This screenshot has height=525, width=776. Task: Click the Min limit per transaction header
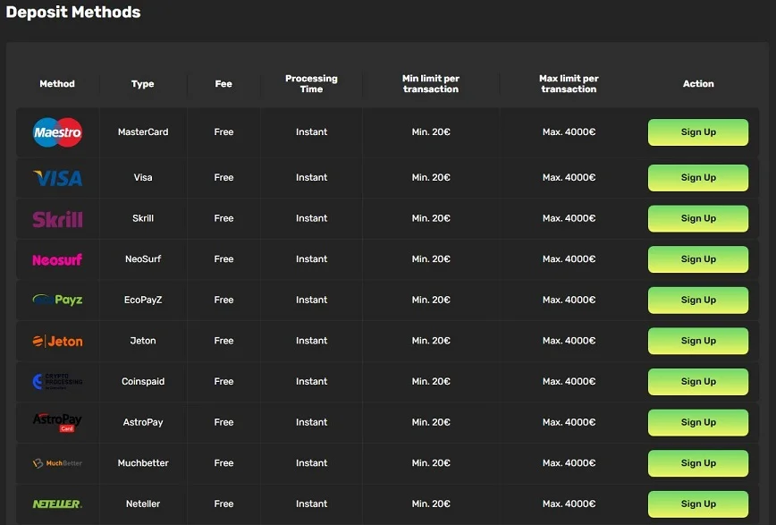point(431,84)
